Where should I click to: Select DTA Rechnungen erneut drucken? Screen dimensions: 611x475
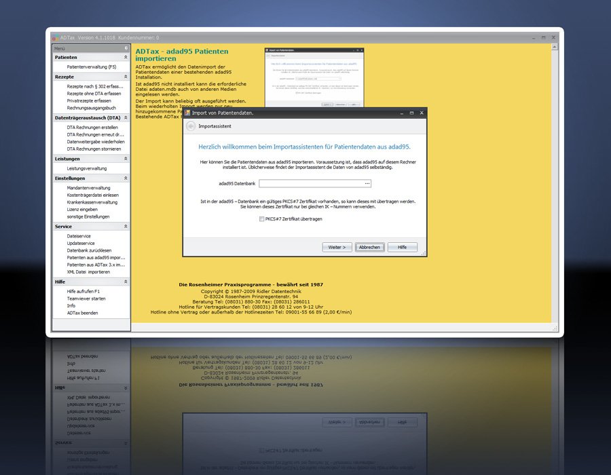(x=95, y=135)
